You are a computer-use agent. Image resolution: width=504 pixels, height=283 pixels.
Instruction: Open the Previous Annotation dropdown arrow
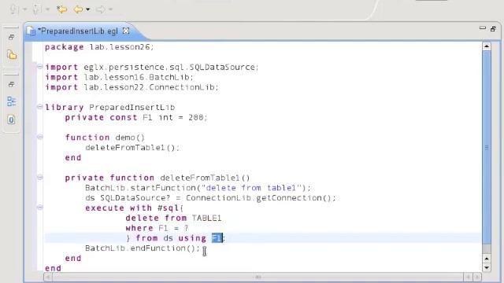tap(47, 9)
